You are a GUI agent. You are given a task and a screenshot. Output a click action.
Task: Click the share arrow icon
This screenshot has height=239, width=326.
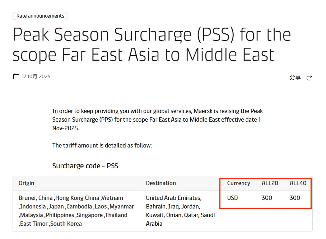309,78
